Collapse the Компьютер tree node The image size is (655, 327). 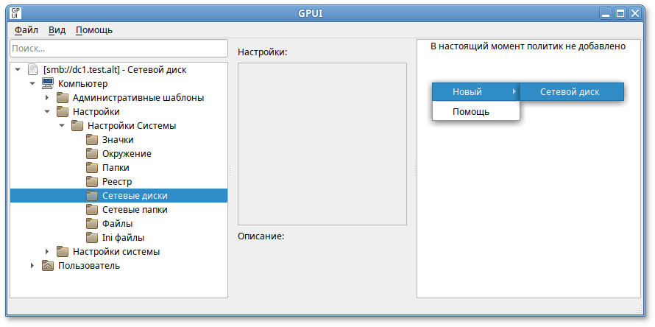point(32,84)
